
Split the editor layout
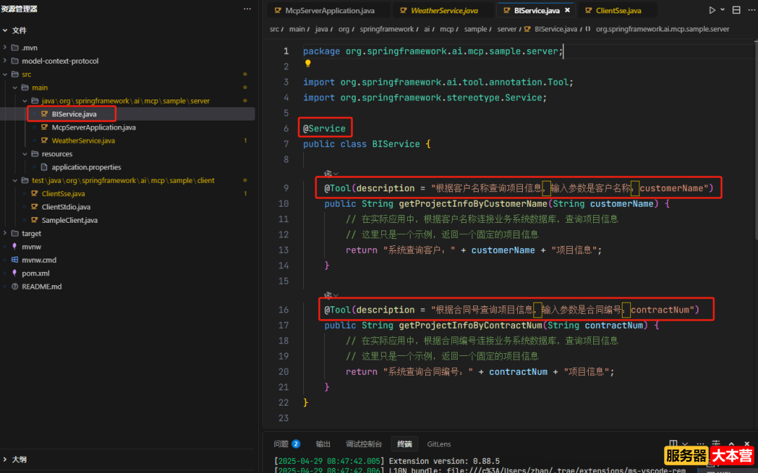736,10
